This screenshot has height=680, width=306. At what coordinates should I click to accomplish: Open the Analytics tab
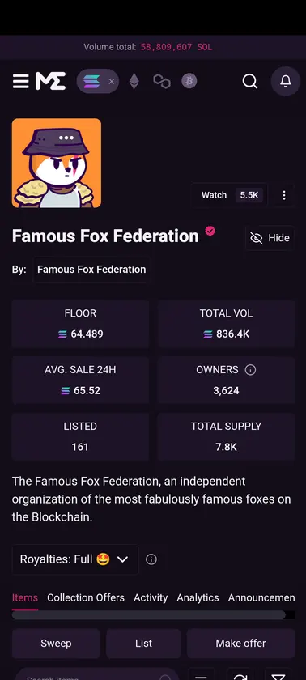click(x=198, y=597)
